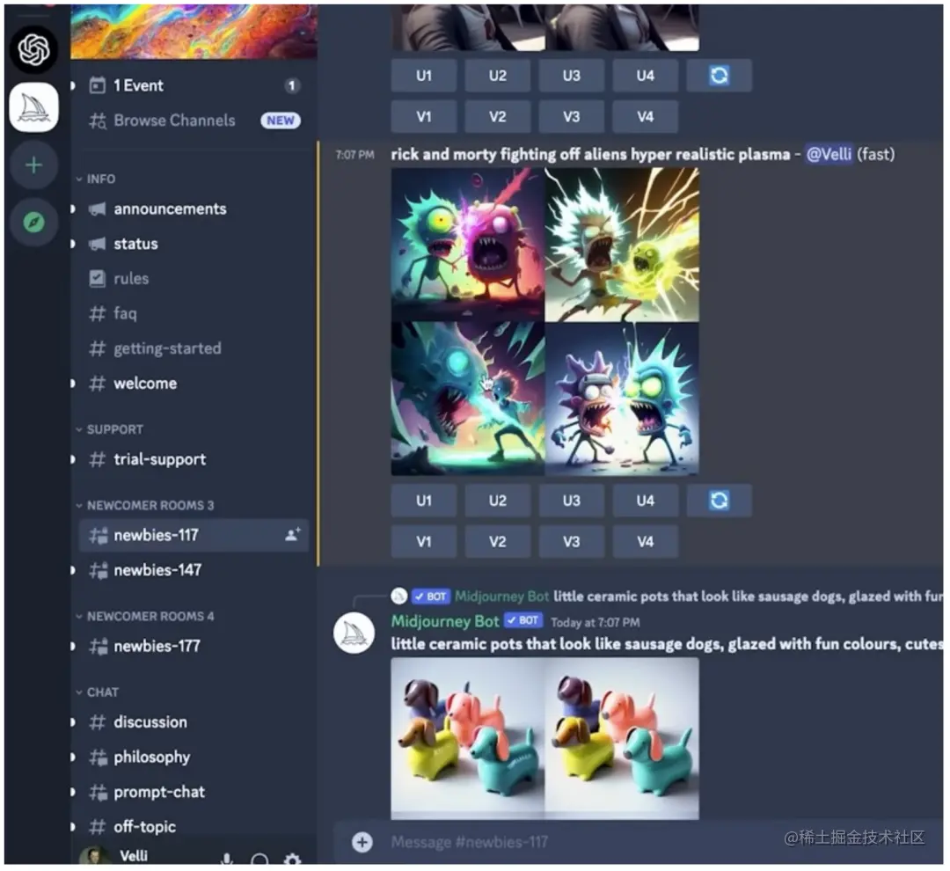Image resolution: width=950 pixels, height=871 pixels.
Task: Click the announcements megaphone icon
Action: click(x=97, y=209)
